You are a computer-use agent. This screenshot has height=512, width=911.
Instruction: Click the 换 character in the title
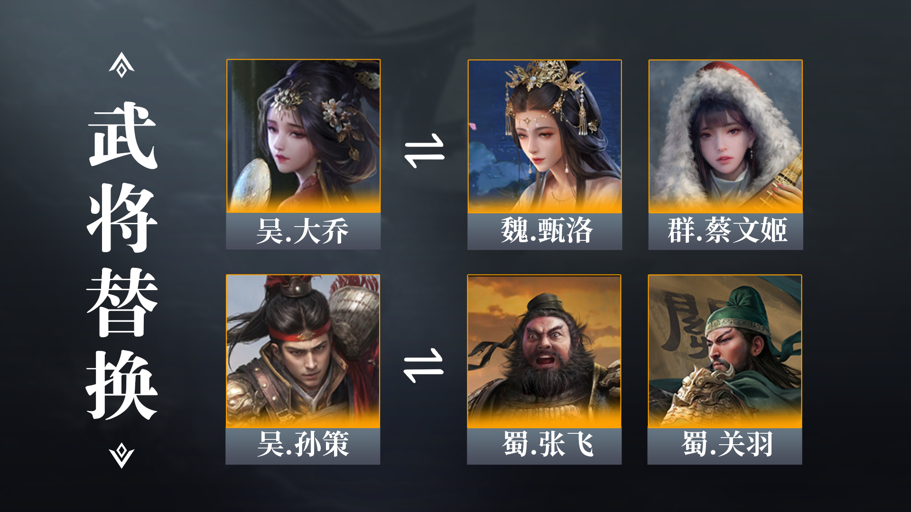122,385
